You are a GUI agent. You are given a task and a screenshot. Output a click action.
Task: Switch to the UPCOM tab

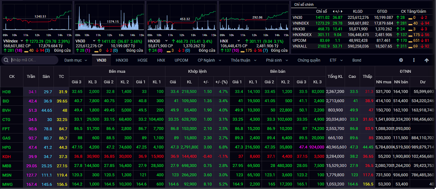pyautogui.click(x=181, y=60)
